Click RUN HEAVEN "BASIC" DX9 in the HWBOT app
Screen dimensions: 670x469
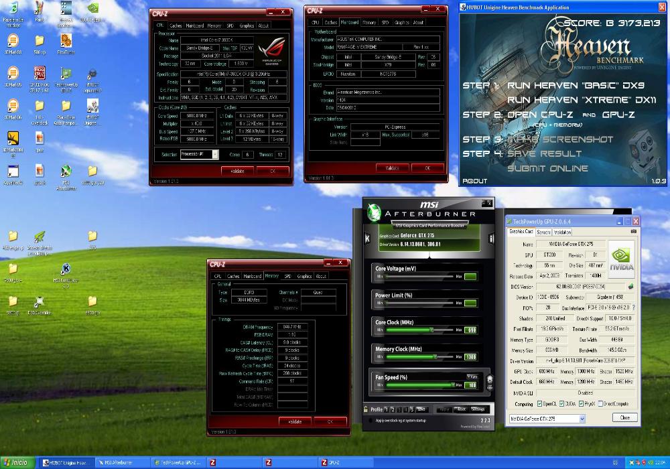point(576,86)
